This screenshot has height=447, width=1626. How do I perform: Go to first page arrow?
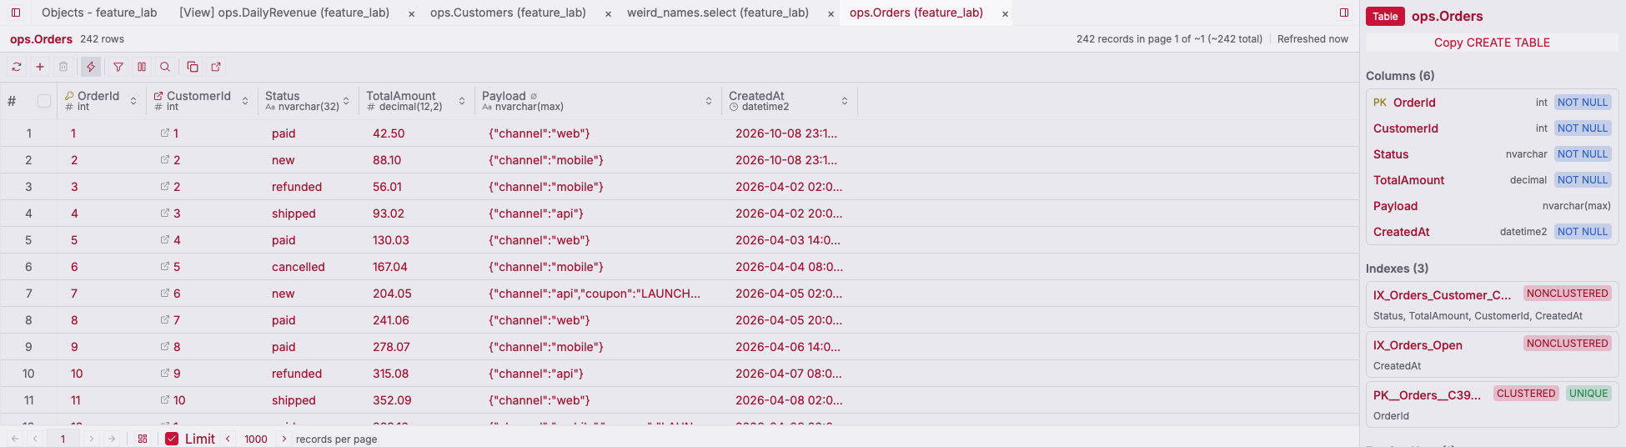(15, 439)
